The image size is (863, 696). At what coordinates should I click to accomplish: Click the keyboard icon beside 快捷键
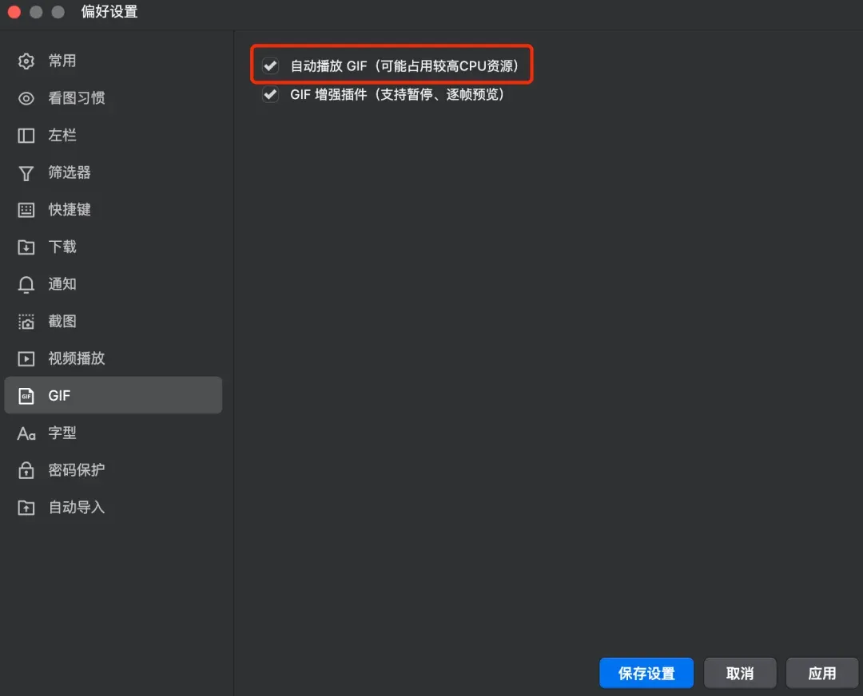(26, 210)
